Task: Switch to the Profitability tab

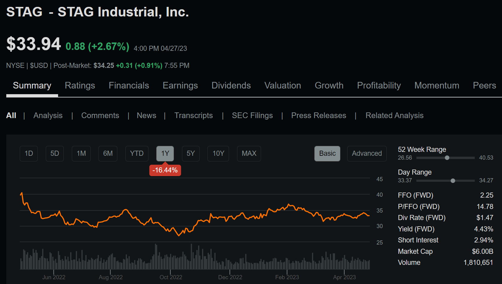Action: coord(379,86)
